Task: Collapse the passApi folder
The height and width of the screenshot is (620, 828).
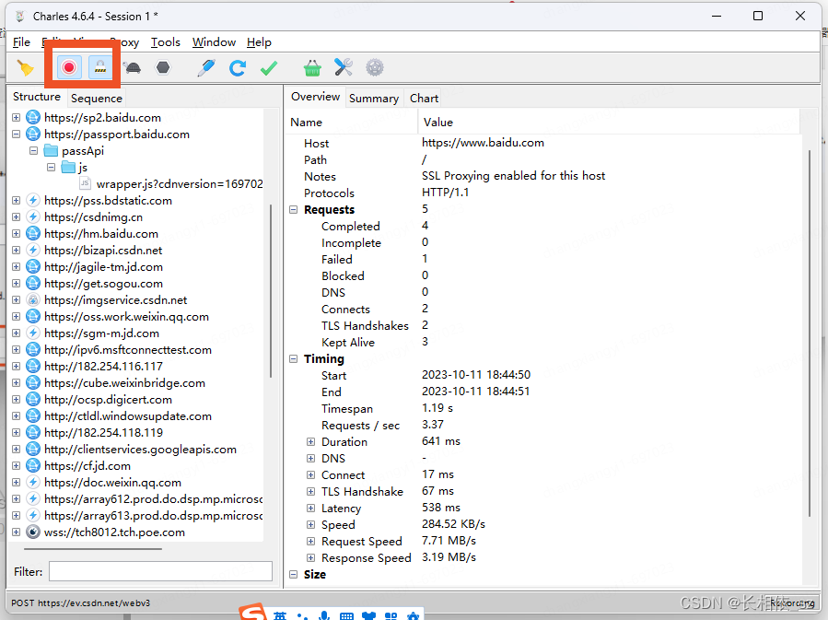Action: [34, 150]
